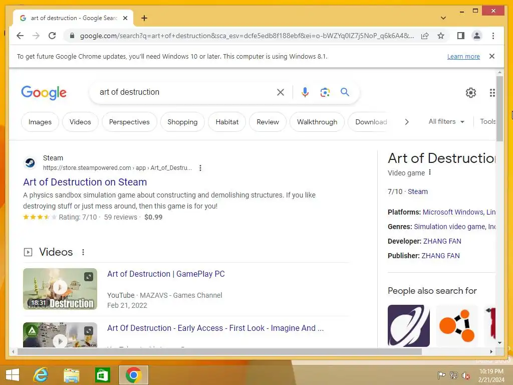Viewport: 513px width, 385px height.
Task: Open Google quick settings gear
Action: tap(470, 93)
